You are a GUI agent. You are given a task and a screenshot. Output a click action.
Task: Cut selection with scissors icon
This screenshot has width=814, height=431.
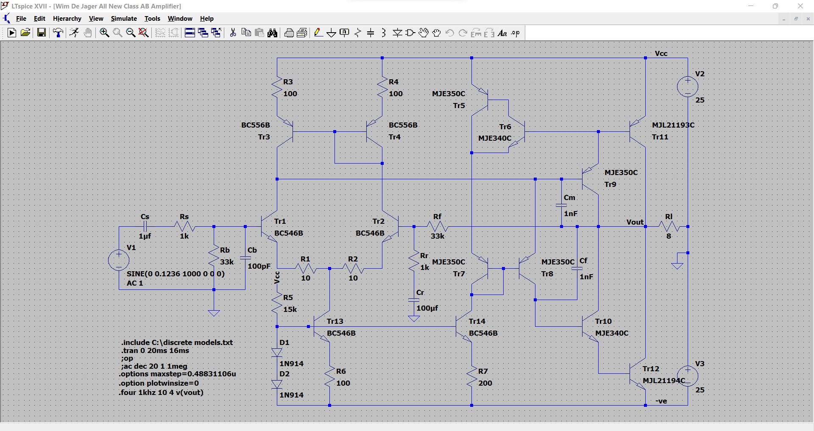tap(233, 33)
